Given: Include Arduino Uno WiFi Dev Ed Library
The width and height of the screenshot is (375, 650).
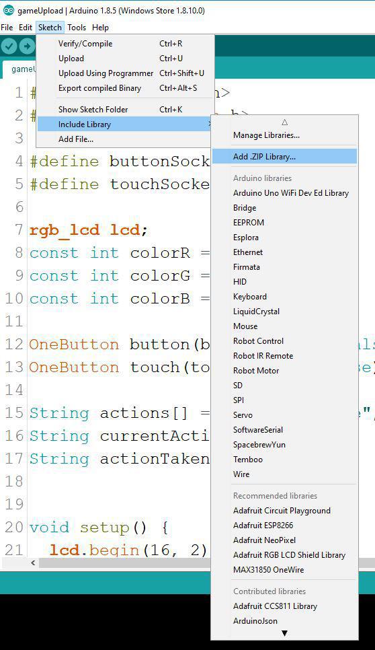Looking at the screenshot, I should pyautogui.click(x=284, y=193).
